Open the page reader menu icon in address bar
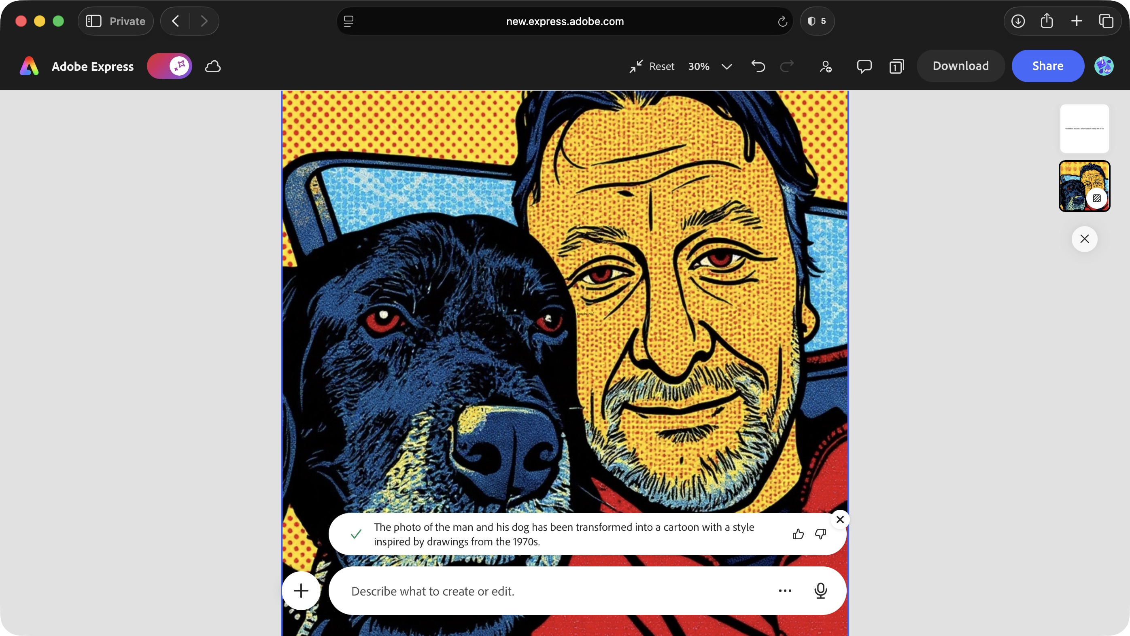The image size is (1130, 636). point(348,21)
